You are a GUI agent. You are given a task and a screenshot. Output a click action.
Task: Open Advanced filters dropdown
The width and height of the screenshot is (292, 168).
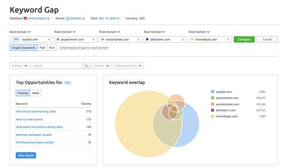click(128, 66)
